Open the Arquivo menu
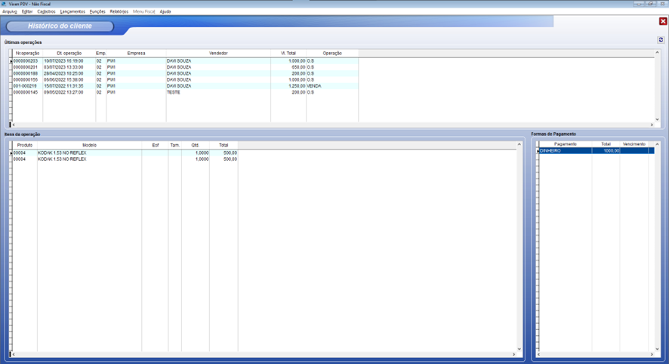Screen dimensions: 669x364 pos(9,12)
